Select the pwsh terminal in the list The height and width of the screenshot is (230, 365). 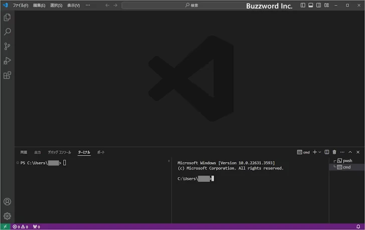[347, 160]
